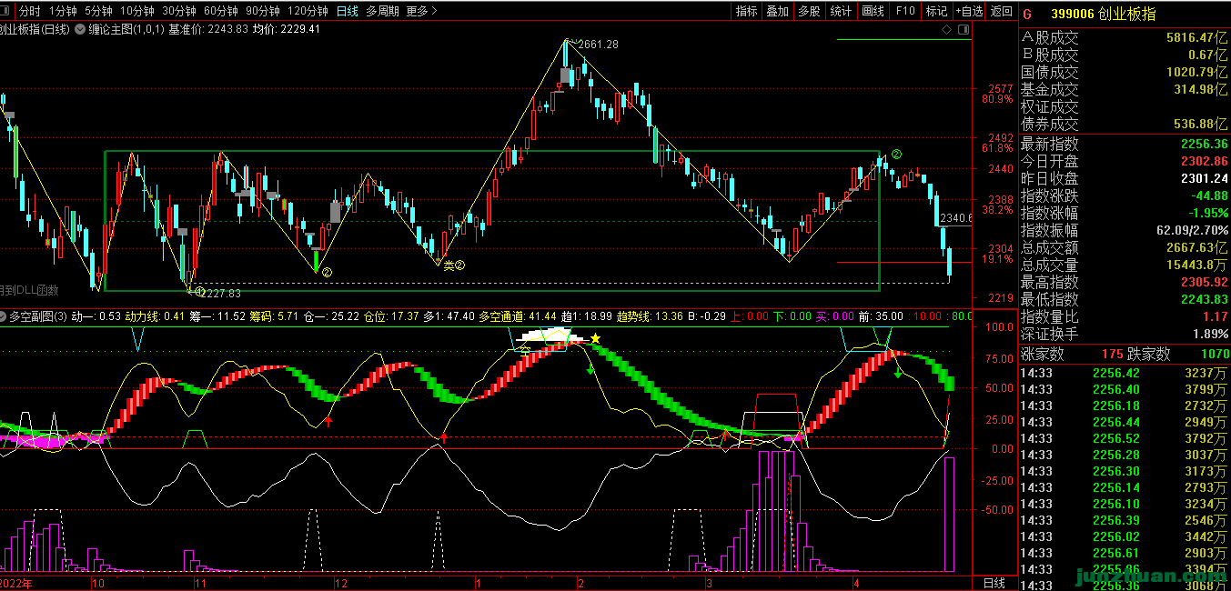Click the 标记 mark button
1231x591 pixels.
tap(936, 11)
